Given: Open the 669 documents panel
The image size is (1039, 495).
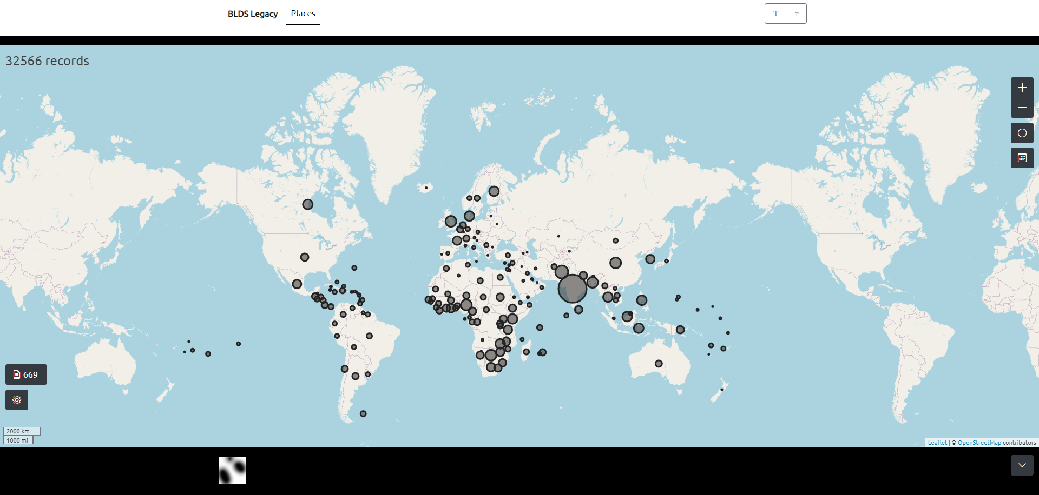Looking at the screenshot, I should click(26, 374).
